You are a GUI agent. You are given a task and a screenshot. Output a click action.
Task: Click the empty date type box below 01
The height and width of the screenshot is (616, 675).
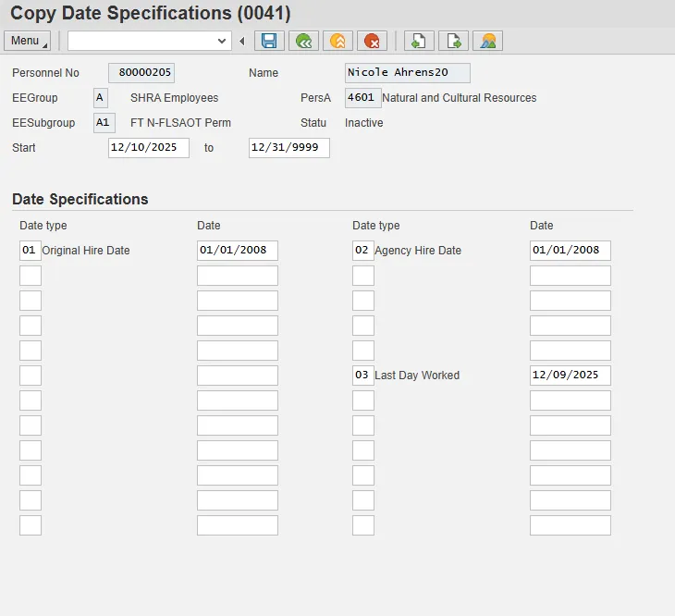[30, 276]
